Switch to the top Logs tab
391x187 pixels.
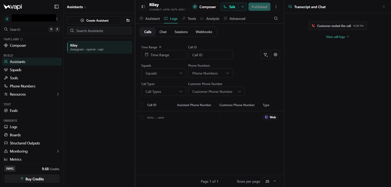171,19
